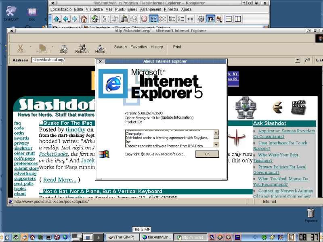Click the networked computers topic icon

245,107
